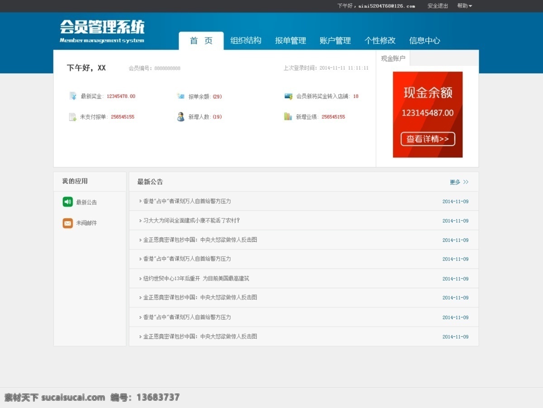Open the 信息中心 menu
543x408 pixels.
[x=424, y=40]
